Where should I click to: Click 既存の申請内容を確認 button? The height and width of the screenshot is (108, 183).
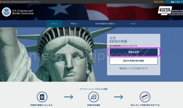(134, 61)
